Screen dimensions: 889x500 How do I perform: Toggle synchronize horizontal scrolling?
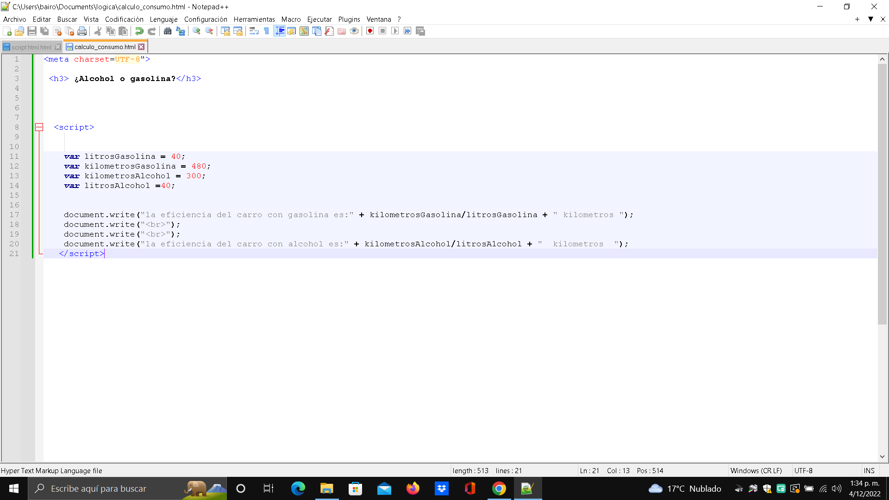click(x=238, y=31)
